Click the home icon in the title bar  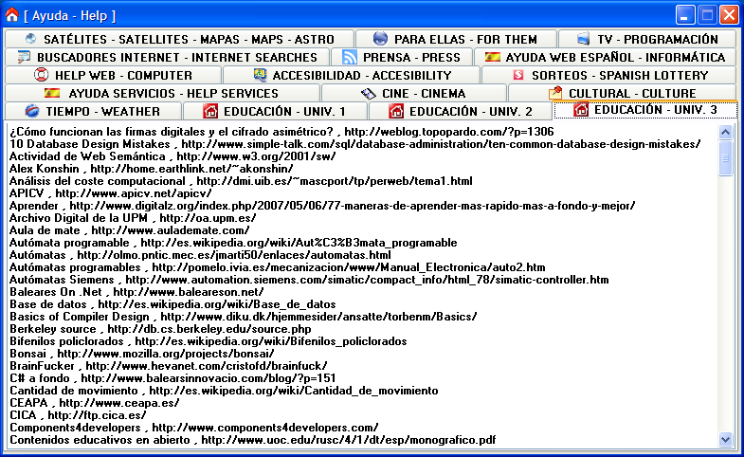tap(12, 15)
